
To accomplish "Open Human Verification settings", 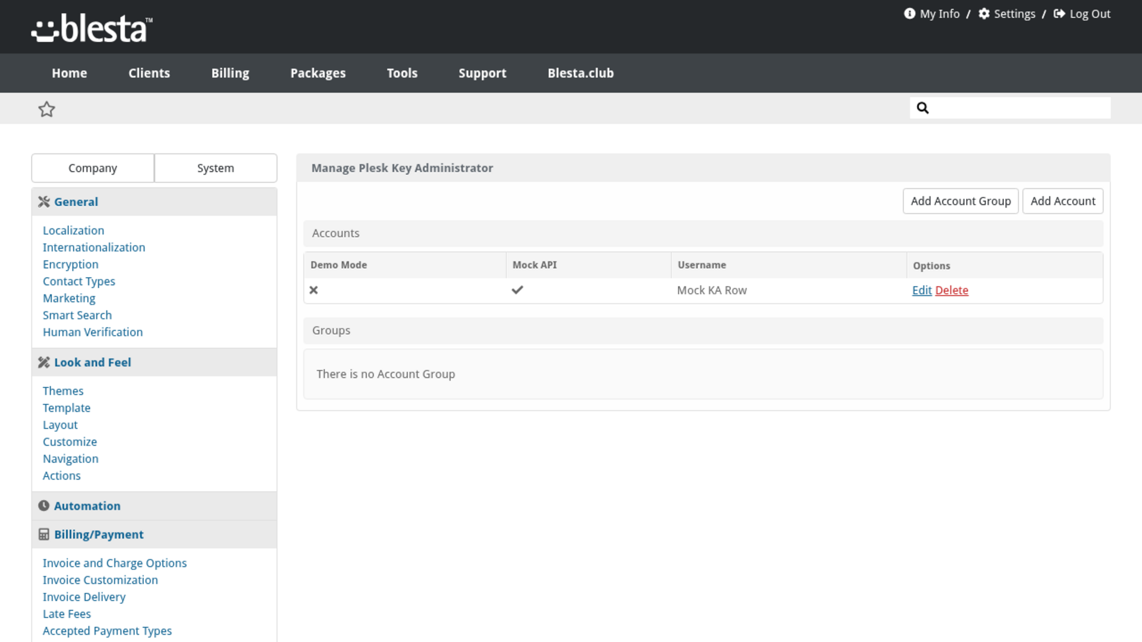I will (93, 332).
